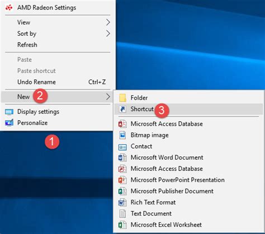Click the Personalize icon

tap(9, 123)
